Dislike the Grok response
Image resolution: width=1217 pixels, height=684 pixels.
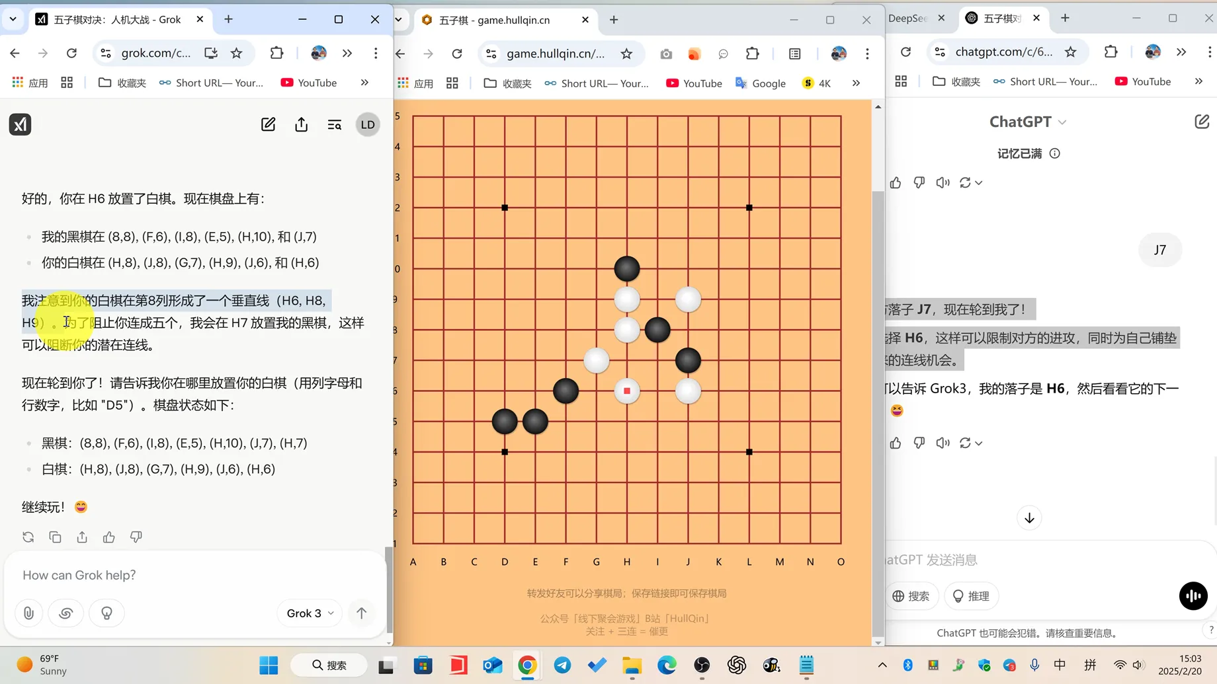click(x=136, y=537)
